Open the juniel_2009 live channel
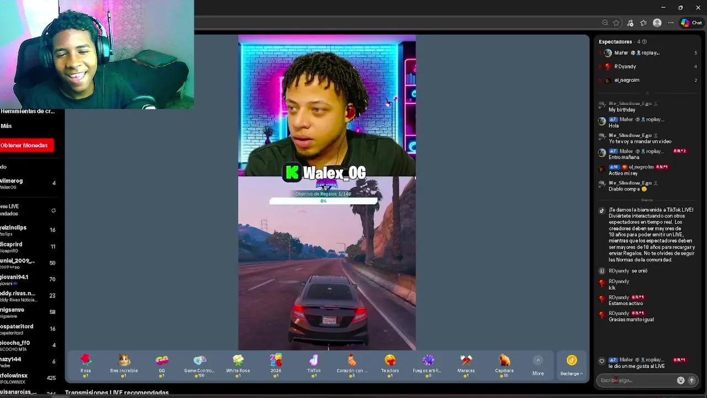 [29, 263]
